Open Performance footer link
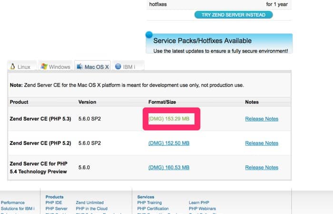The image size is (333, 214). [13, 203]
